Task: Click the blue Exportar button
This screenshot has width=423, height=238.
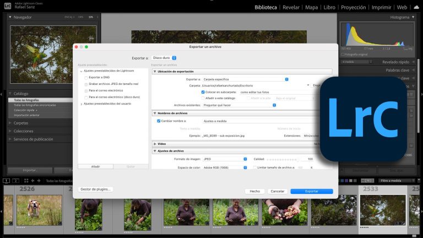Action: point(312,191)
